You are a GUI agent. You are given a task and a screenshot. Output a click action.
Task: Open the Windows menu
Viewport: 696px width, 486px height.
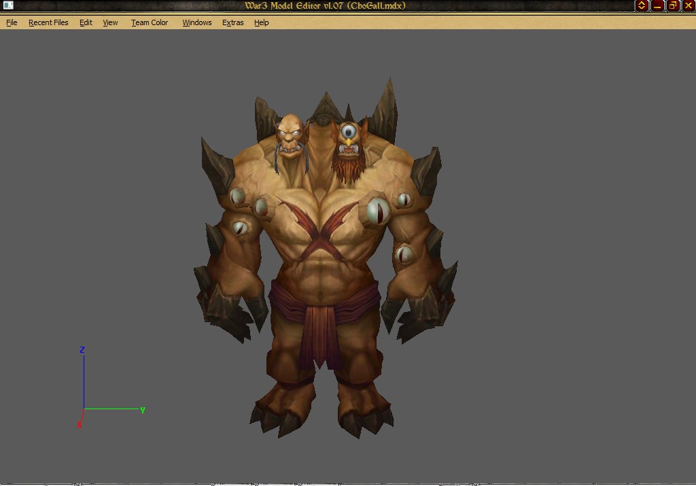(x=196, y=22)
